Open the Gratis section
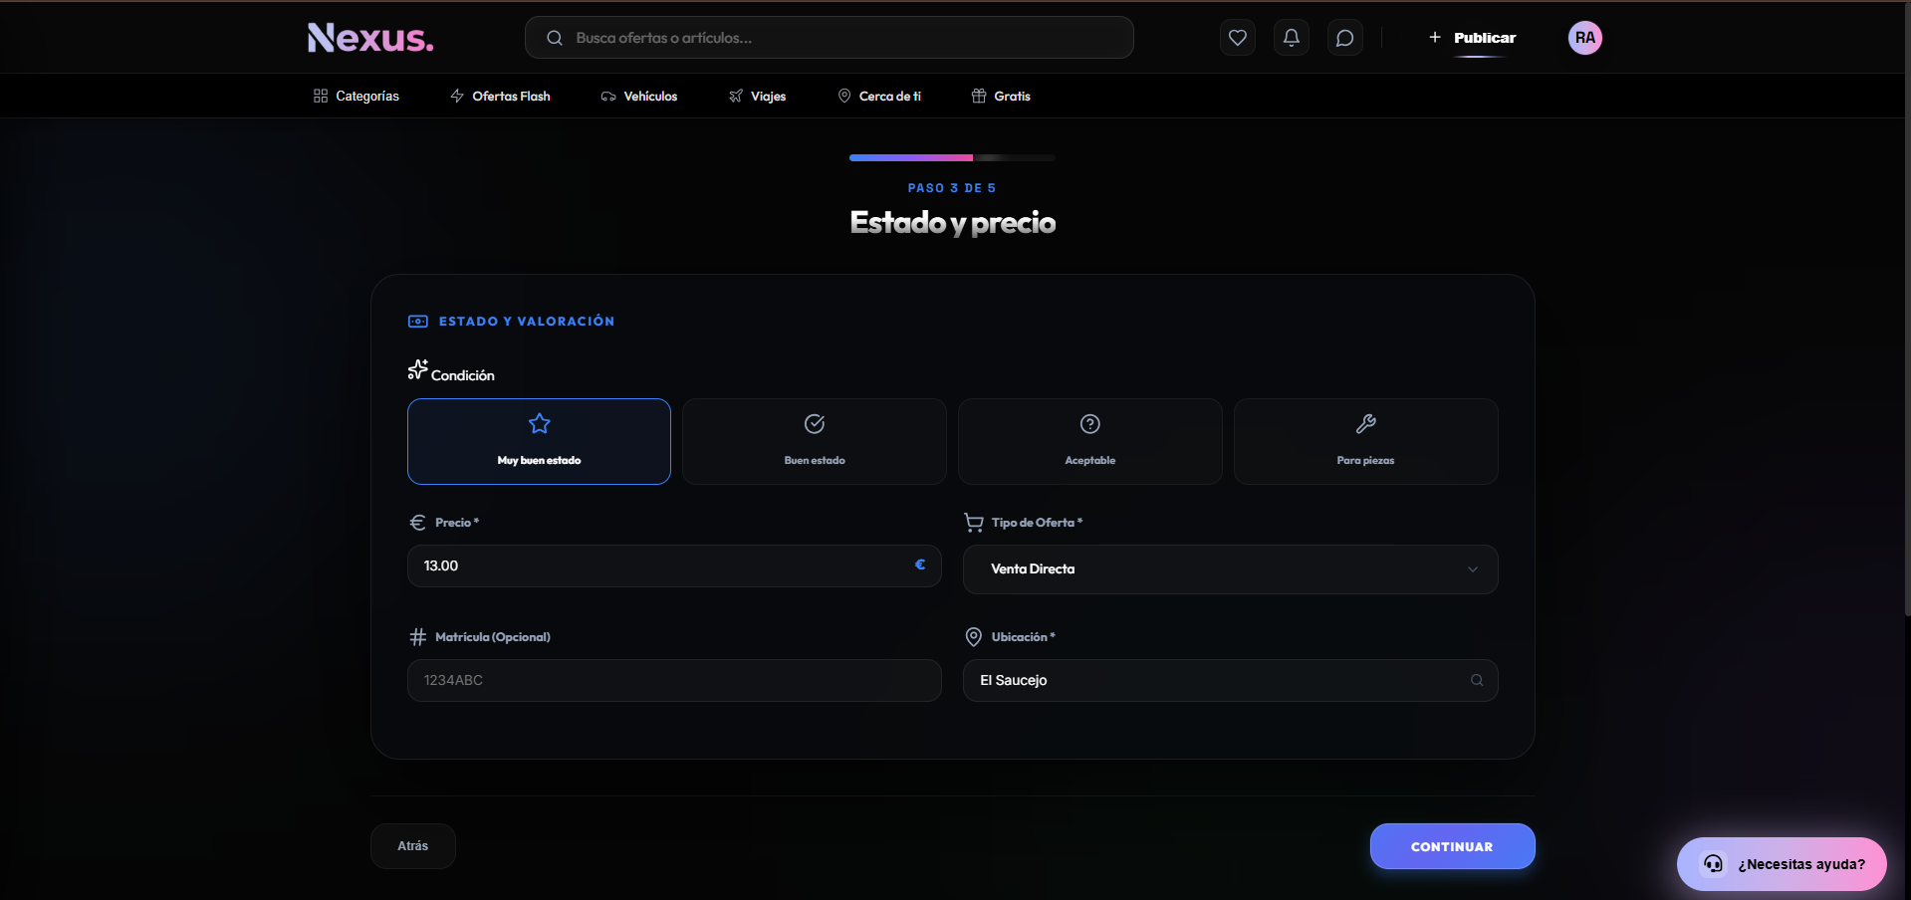Screen dimensions: 1911x900 1001,96
